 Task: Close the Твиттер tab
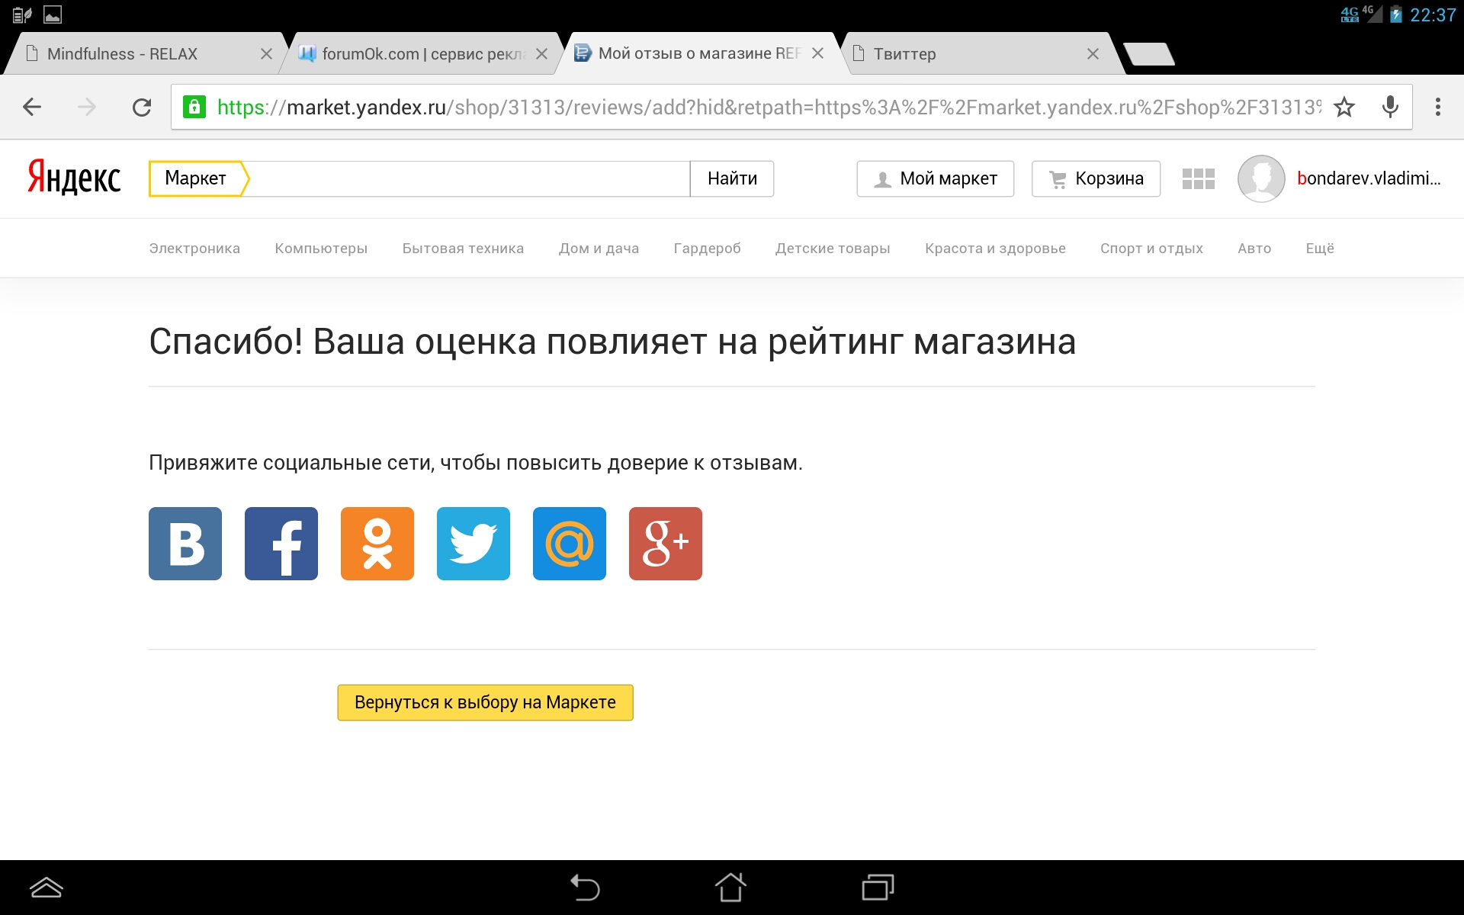1093,54
